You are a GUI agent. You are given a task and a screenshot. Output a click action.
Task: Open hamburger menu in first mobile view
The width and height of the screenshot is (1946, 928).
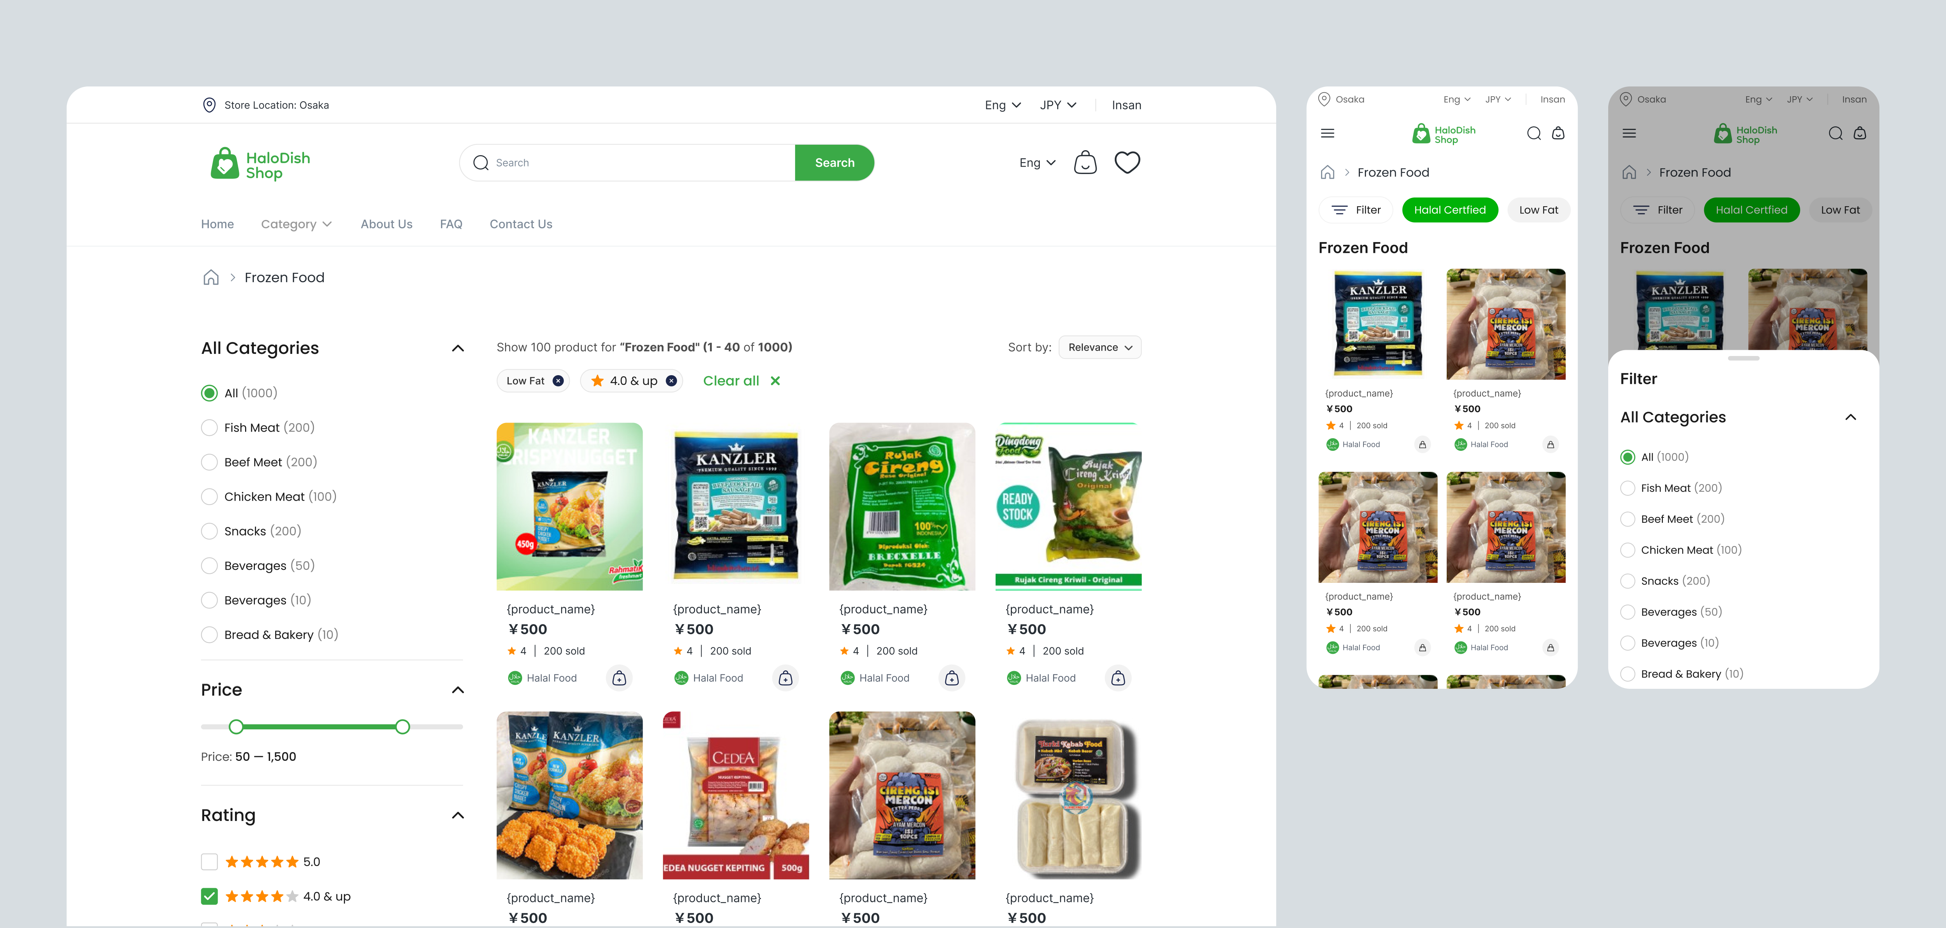[1327, 134]
